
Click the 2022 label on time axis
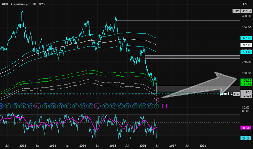tap(23, 146)
